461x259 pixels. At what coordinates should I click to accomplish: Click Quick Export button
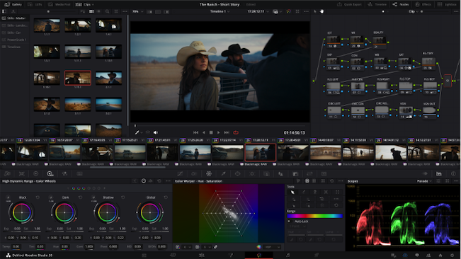349,4
